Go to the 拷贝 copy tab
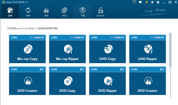Image resolution: width=178 pixels, height=105 pixels. [64, 12]
